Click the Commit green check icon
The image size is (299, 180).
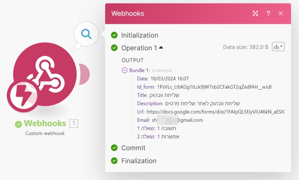click(114, 148)
